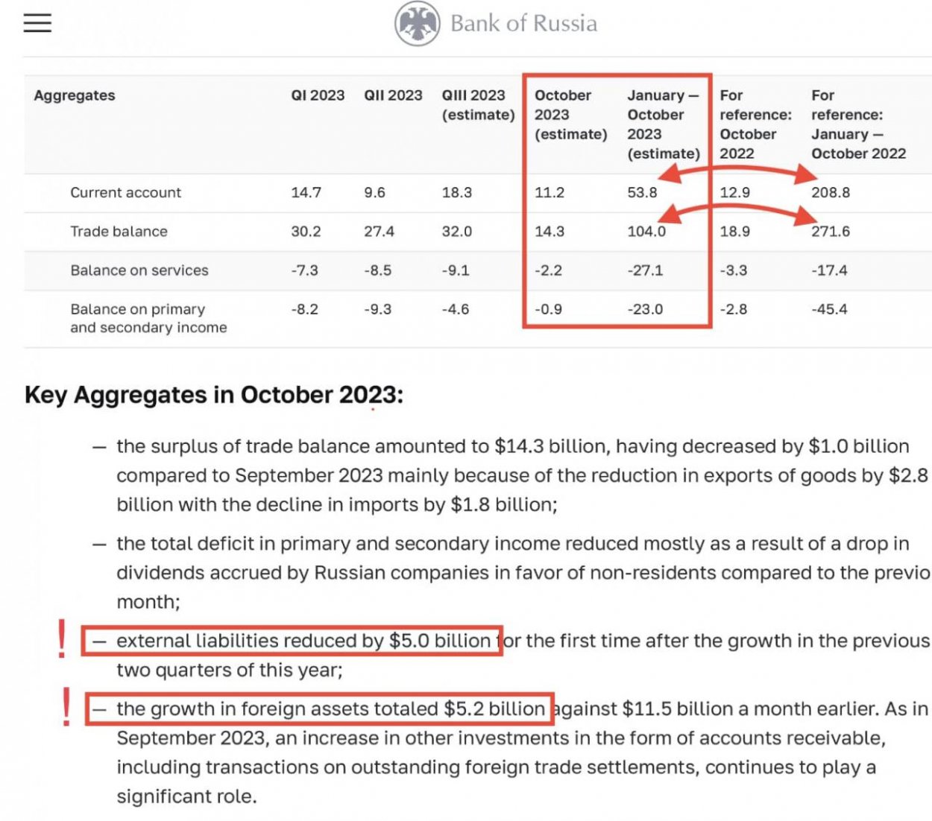
Task: Click the Key Aggregates in October 2023 heading
Action: (213, 394)
